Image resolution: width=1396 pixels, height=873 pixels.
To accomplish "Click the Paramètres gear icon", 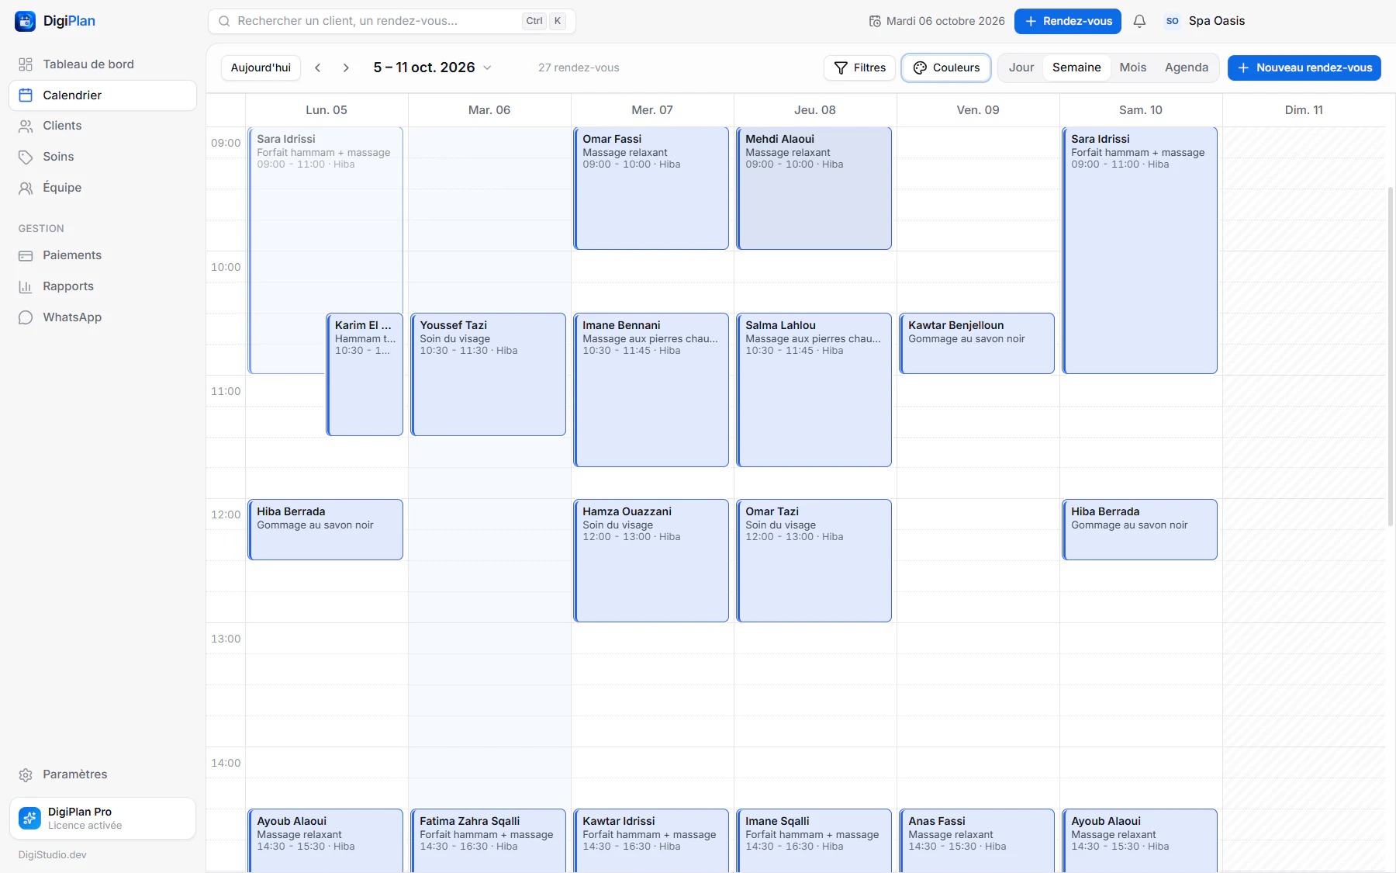I will [x=26, y=774].
